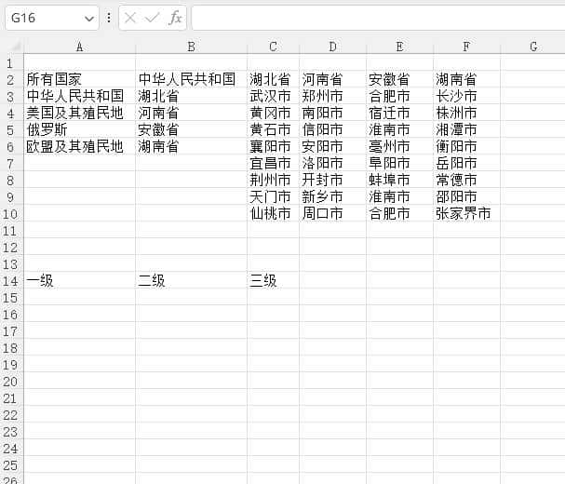565x484 pixels.
Task: Click cell 张家界市
Action: click(x=466, y=213)
